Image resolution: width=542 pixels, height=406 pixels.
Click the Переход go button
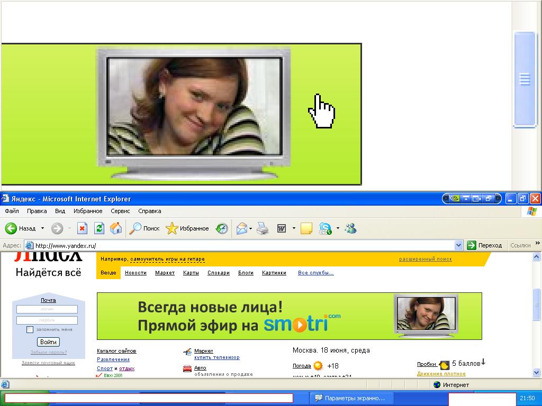click(x=484, y=245)
